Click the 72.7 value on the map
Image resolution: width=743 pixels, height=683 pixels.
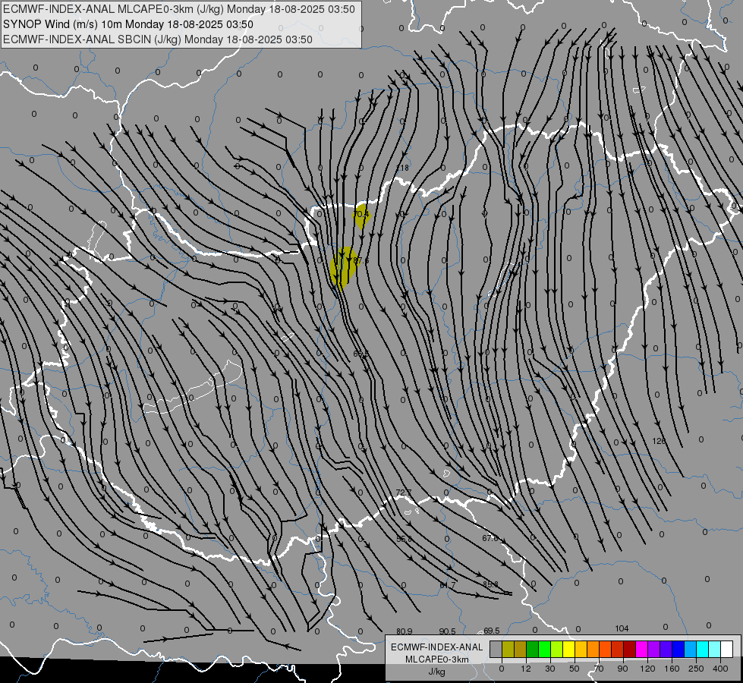tap(404, 493)
